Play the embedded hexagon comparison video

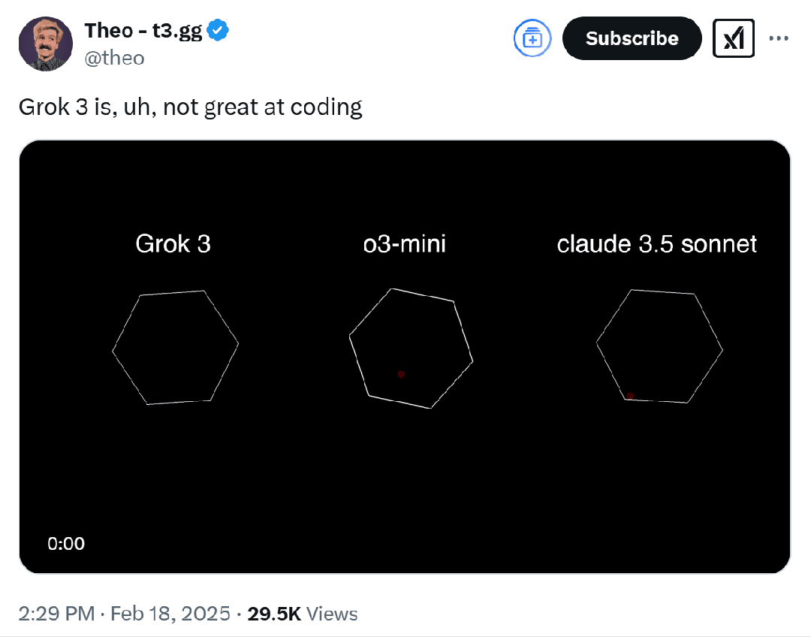click(405, 357)
